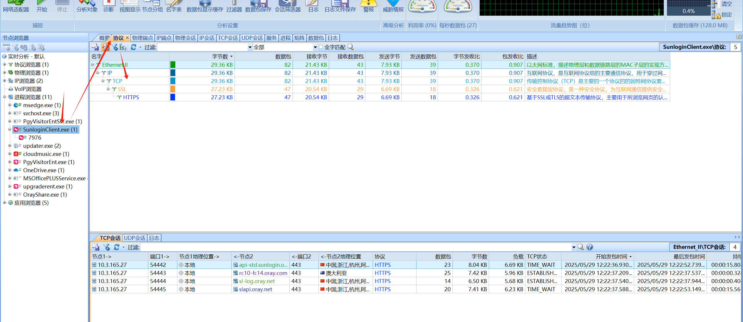Click the filter-add icon in TCP会话 toolbar
743x322 pixels.
coord(107,247)
